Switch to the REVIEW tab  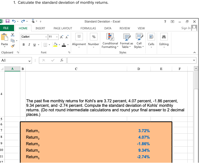[125, 28]
